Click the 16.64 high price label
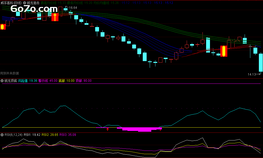Screen dimensions: 263x158 click(x=73, y=8)
